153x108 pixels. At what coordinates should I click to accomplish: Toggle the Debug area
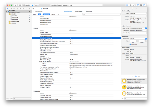141,5
